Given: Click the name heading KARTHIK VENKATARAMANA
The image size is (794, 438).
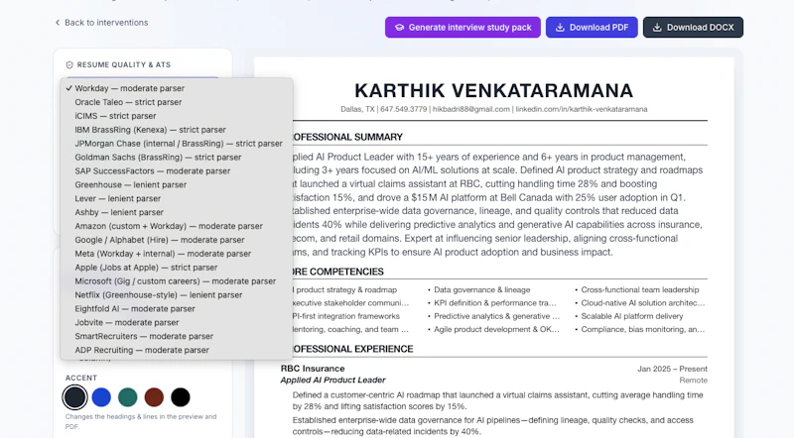Looking at the screenshot, I should 493,91.
